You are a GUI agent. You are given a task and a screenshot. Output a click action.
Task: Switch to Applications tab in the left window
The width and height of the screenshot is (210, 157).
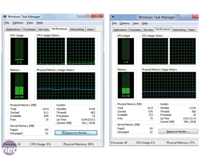tap(13, 29)
